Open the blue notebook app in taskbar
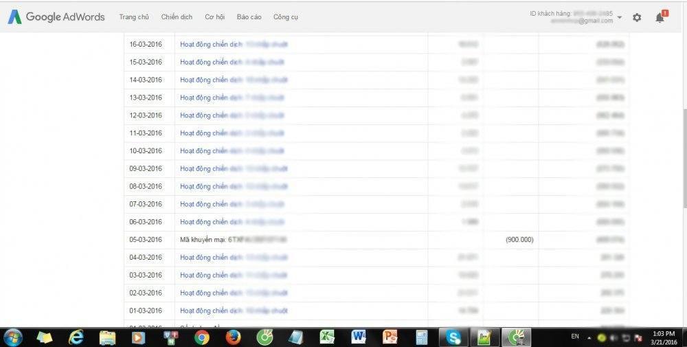The image size is (687, 347). (x=296, y=337)
